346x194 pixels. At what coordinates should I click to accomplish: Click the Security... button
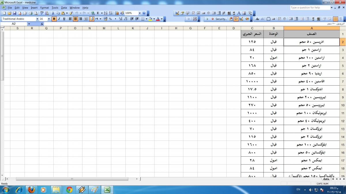coord(221,19)
